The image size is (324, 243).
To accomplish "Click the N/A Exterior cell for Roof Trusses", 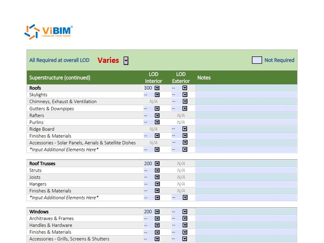I will pos(181,164).
